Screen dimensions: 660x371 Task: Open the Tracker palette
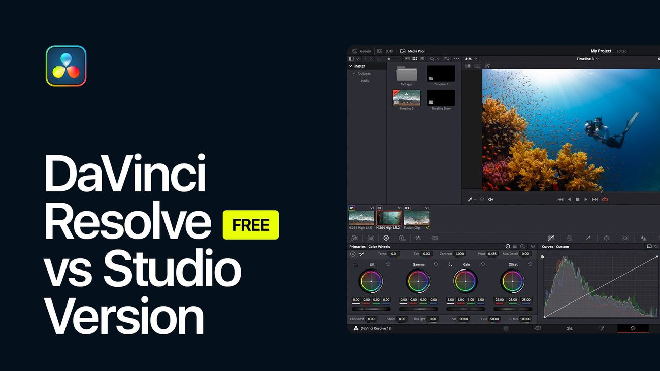coord(625,238)
